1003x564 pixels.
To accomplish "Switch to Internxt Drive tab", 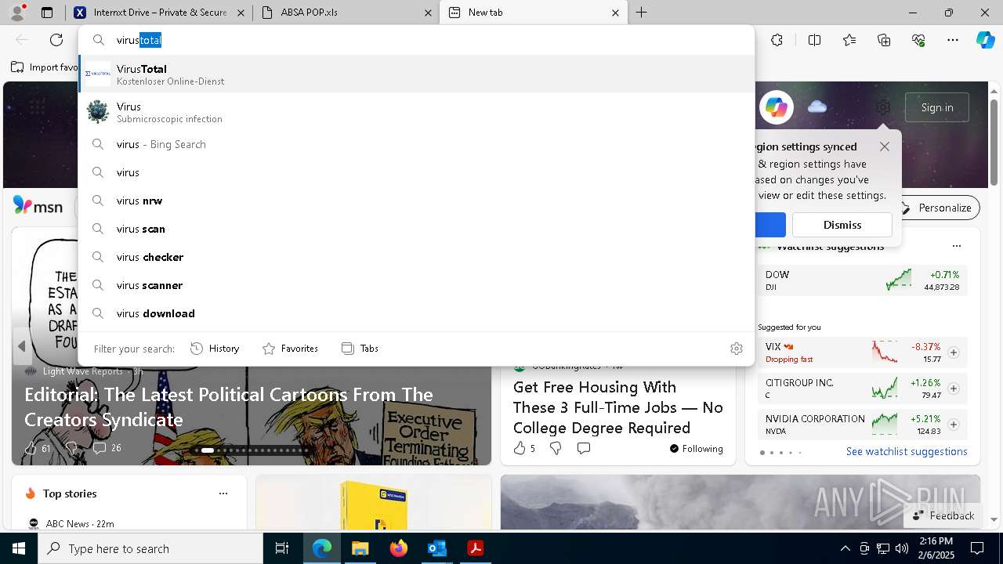I will click(x=159, y=13).
